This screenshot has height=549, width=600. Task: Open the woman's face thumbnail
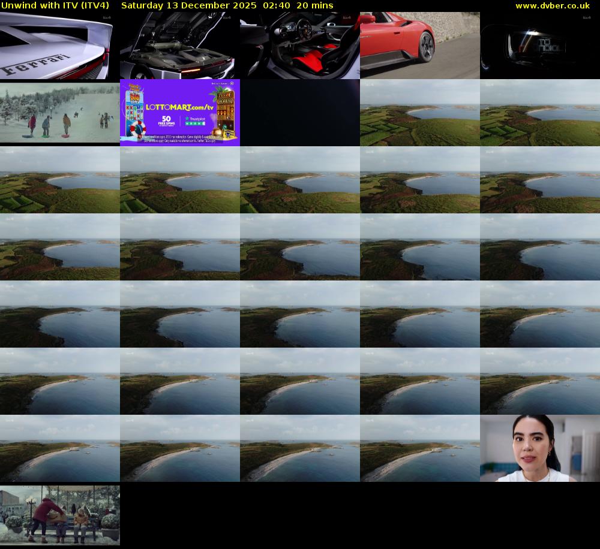(x=540, y=448)
